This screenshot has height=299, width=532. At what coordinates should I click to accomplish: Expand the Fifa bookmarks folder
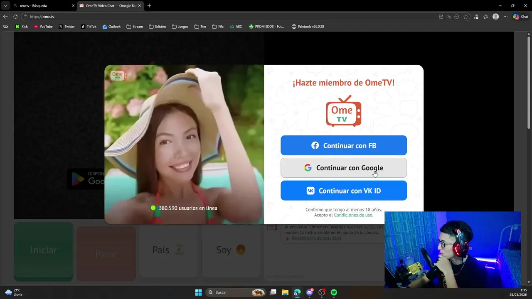[x=218, y=27]
